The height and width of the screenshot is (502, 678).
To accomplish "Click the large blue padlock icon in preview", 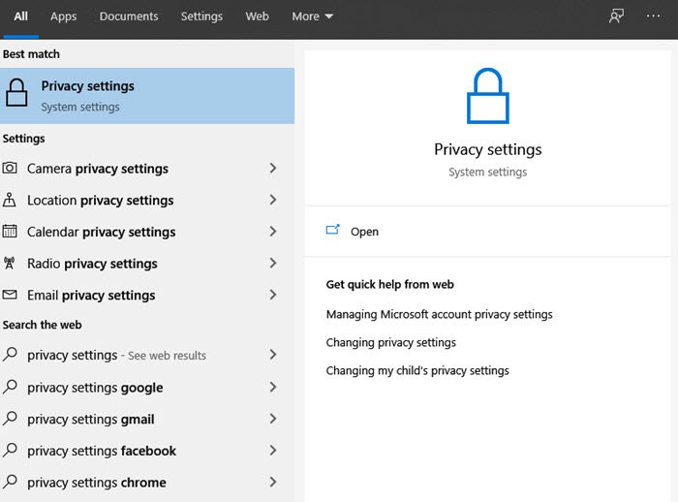I will (x=487, y=96).
